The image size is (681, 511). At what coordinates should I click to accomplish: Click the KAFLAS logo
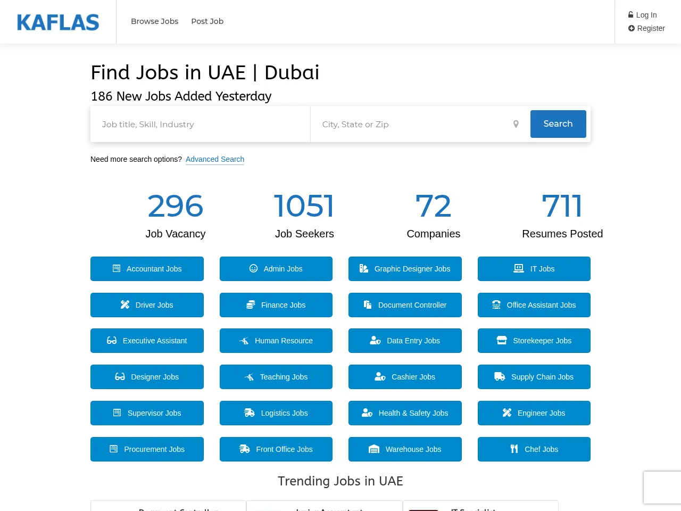58,22
